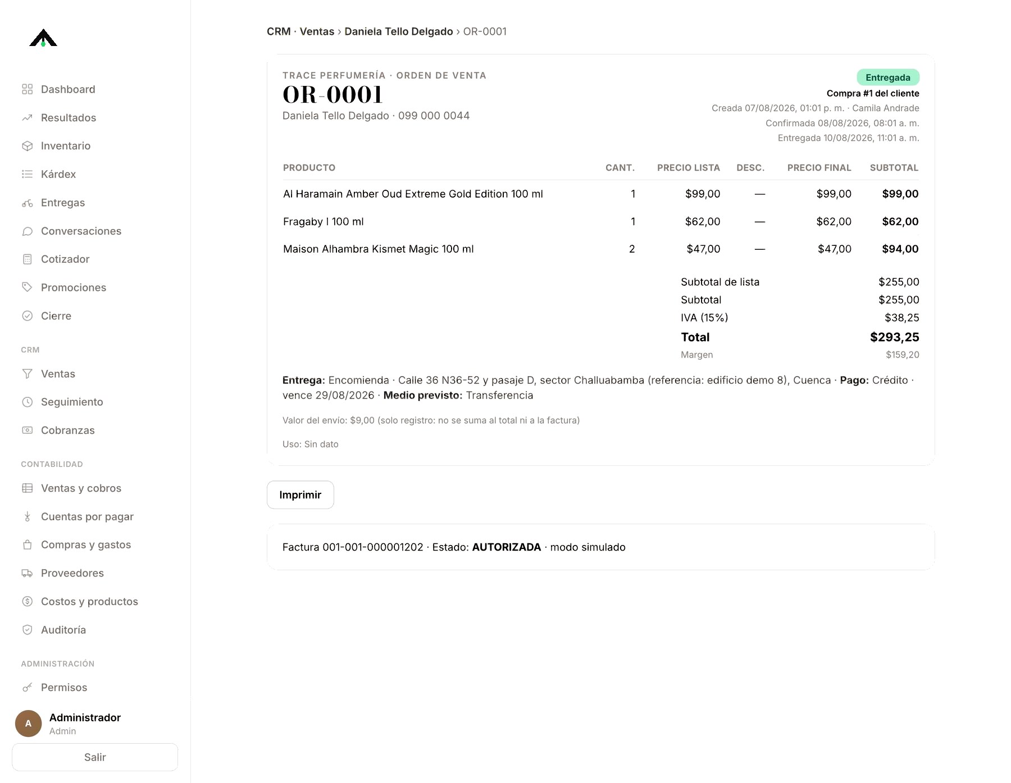Click the Seguimiento clock icon
Screen dimensions: 1011x783
(27, 402)
